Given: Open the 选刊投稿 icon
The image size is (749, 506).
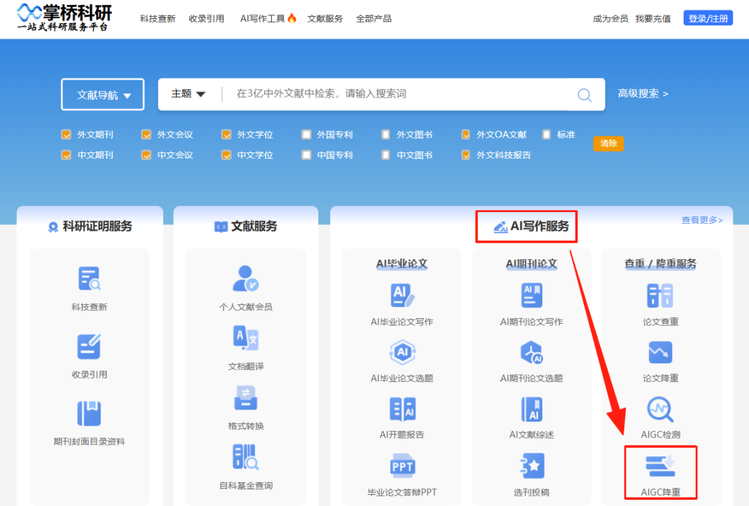Looking at the screenshot, I should [532, 466].
